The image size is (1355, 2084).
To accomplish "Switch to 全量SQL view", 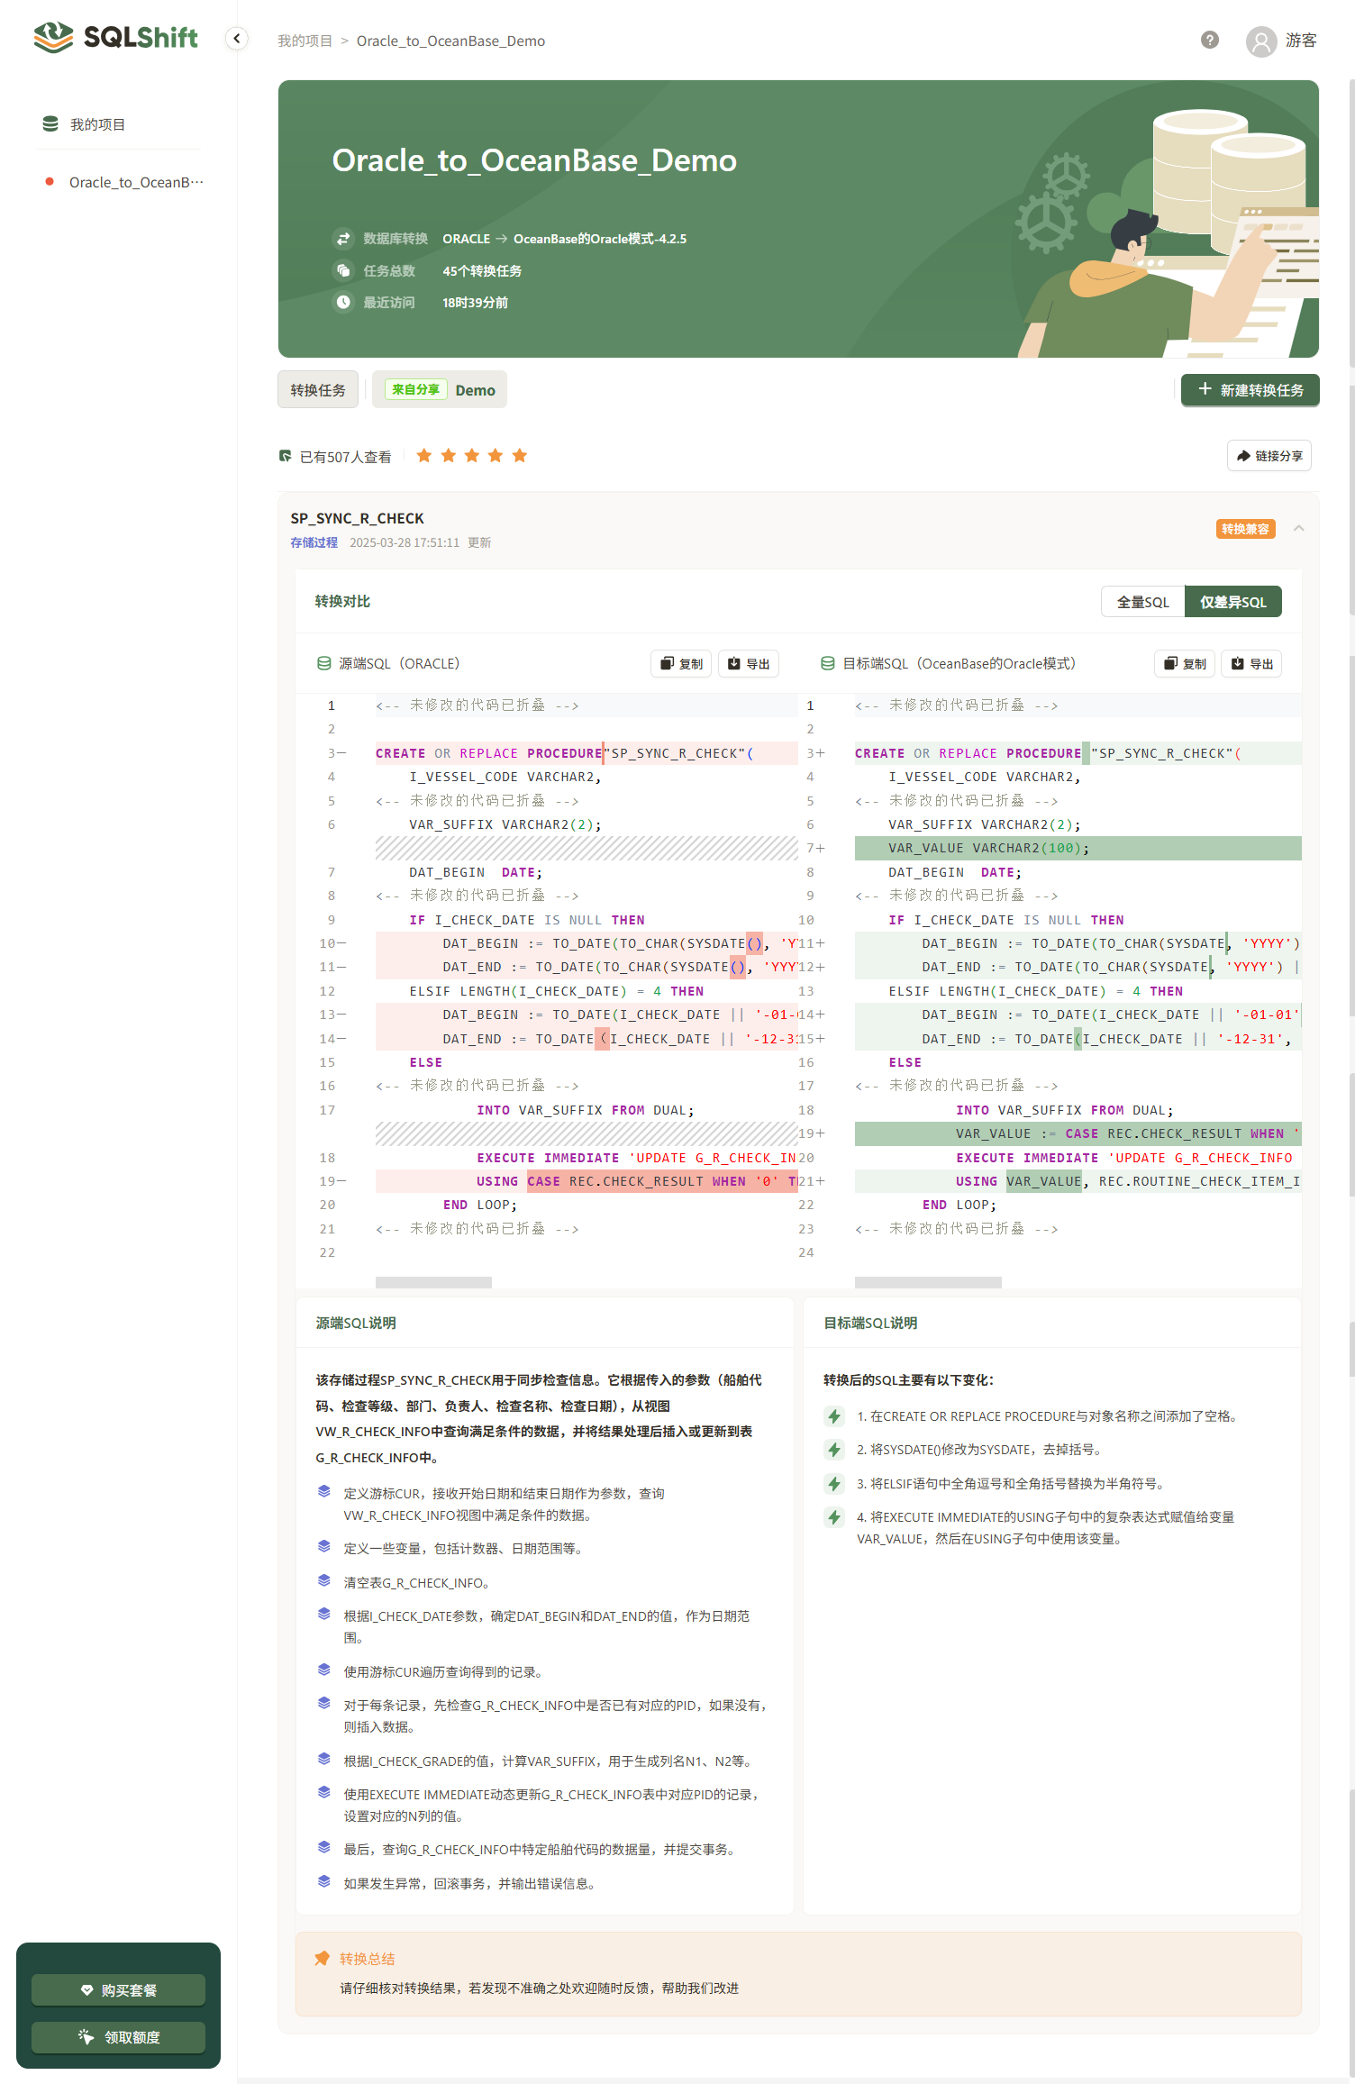I will 1142,602.
